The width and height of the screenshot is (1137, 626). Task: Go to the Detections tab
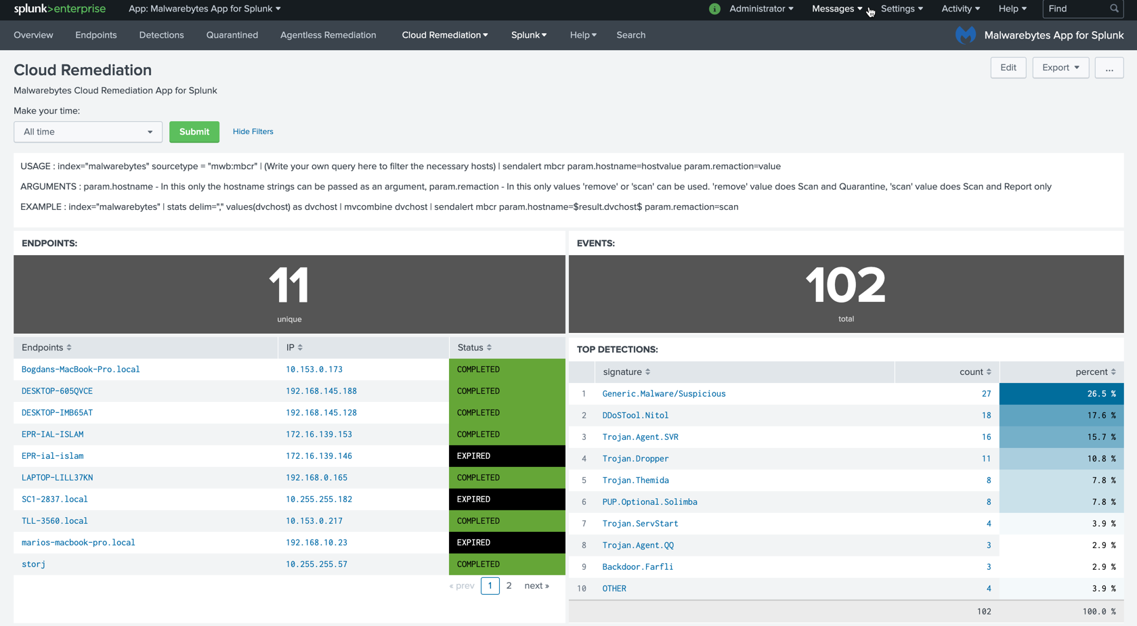[161, 35]
